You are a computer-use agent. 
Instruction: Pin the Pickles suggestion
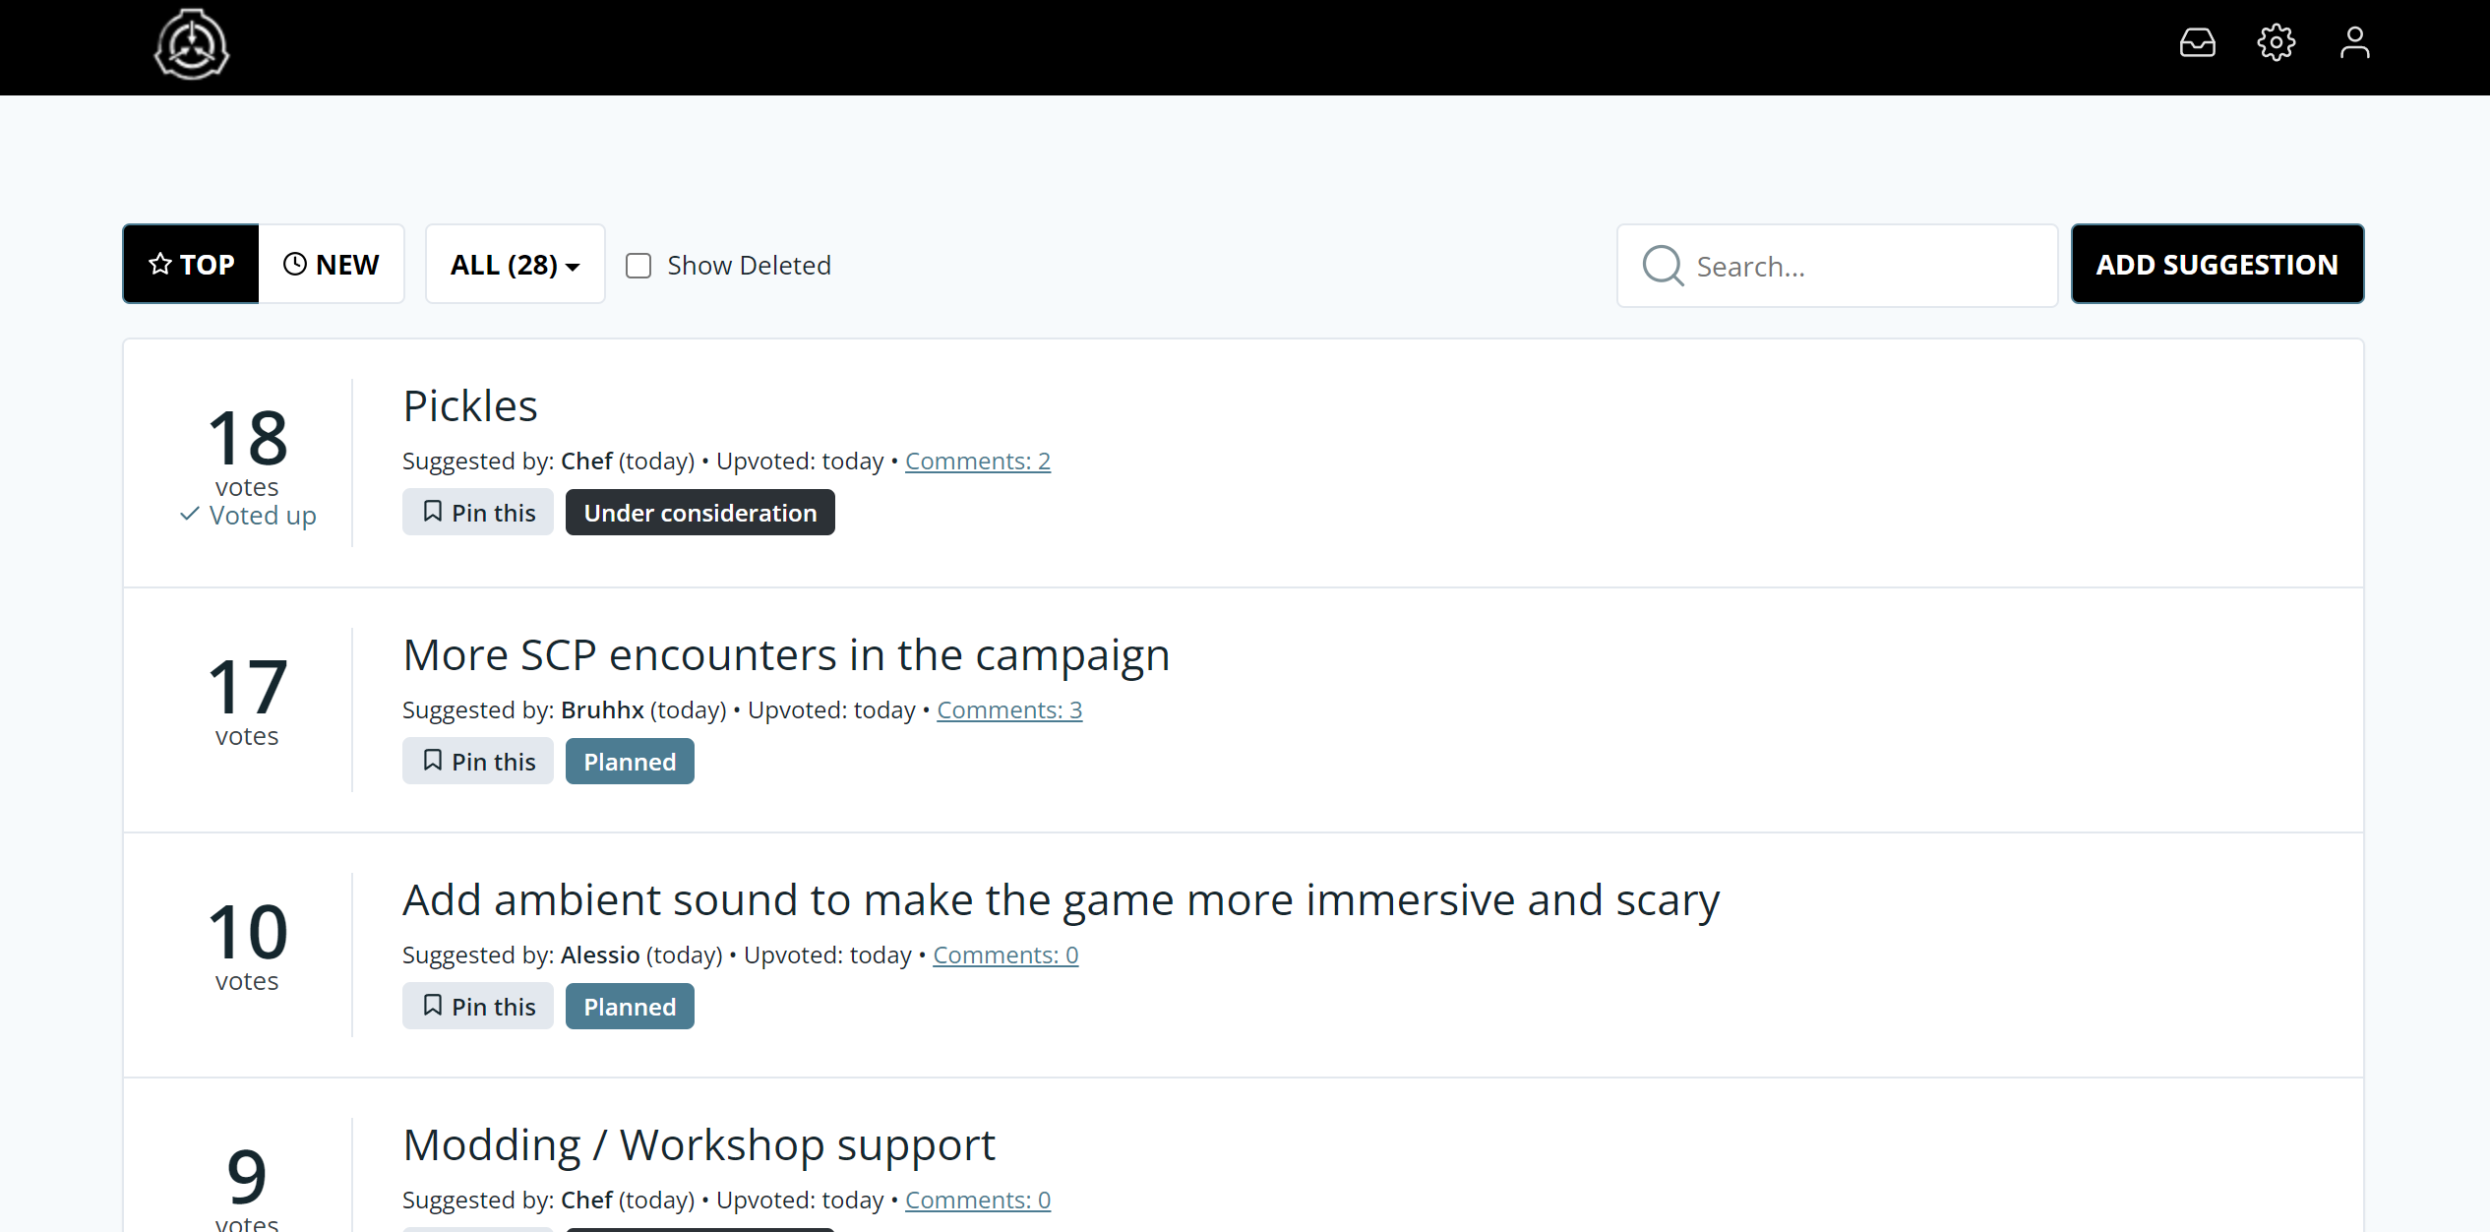pos(478,513)
